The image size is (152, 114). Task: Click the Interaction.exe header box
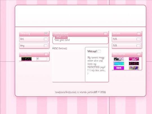coord(105,33)
